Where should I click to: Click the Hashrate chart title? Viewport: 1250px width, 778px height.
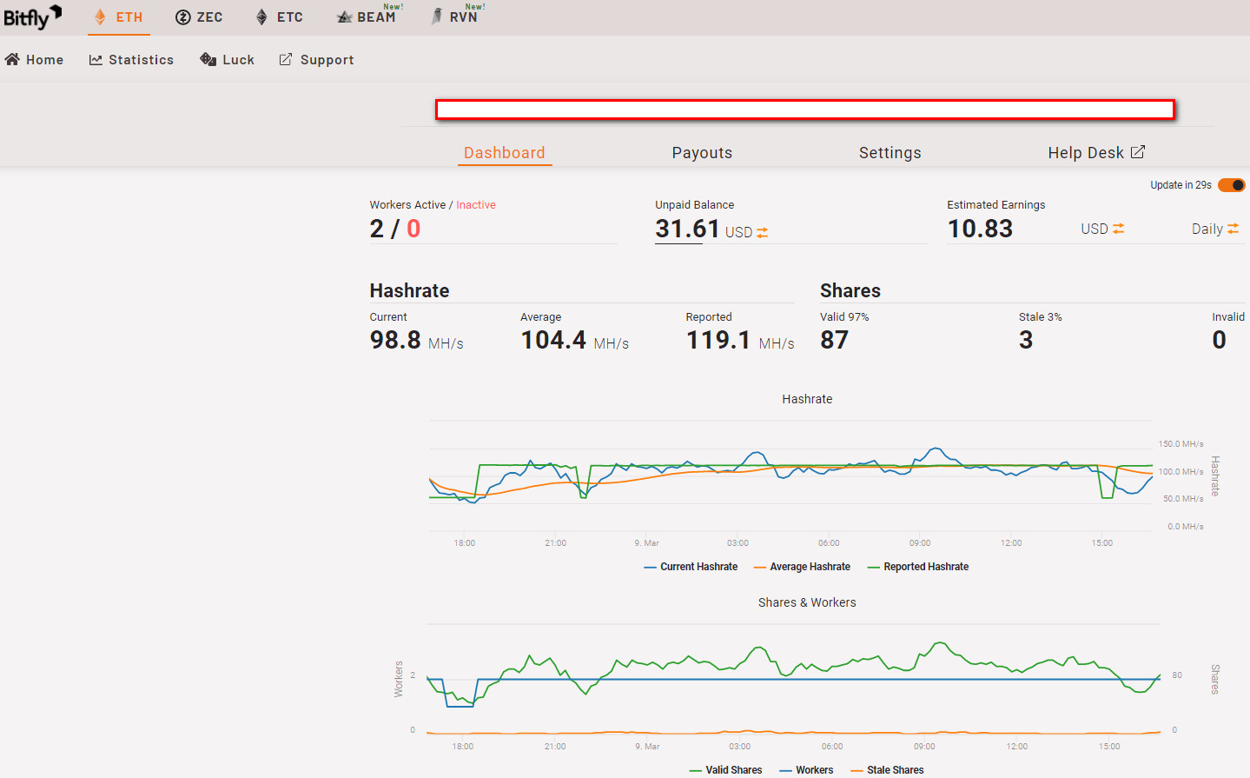[807, 399]
